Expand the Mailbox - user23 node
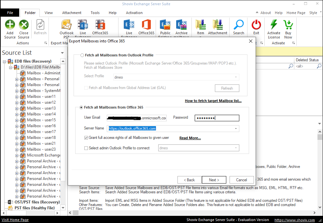Image resolution: width=323 pixels, height=223 pixels. click(17, 150)
